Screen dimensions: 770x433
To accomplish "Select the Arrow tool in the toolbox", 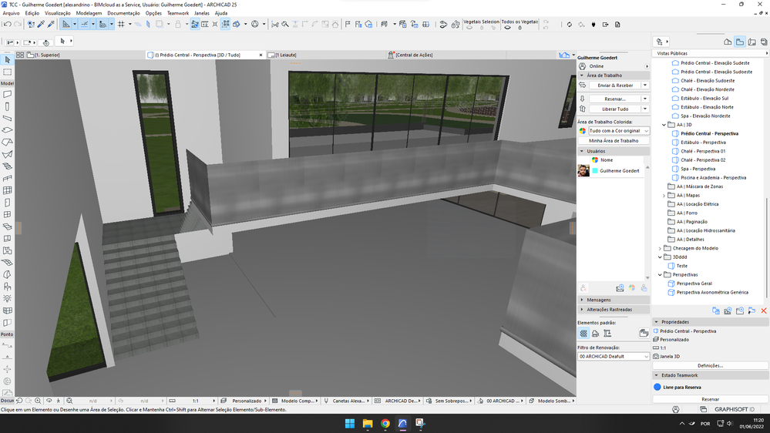I will 7,60.
